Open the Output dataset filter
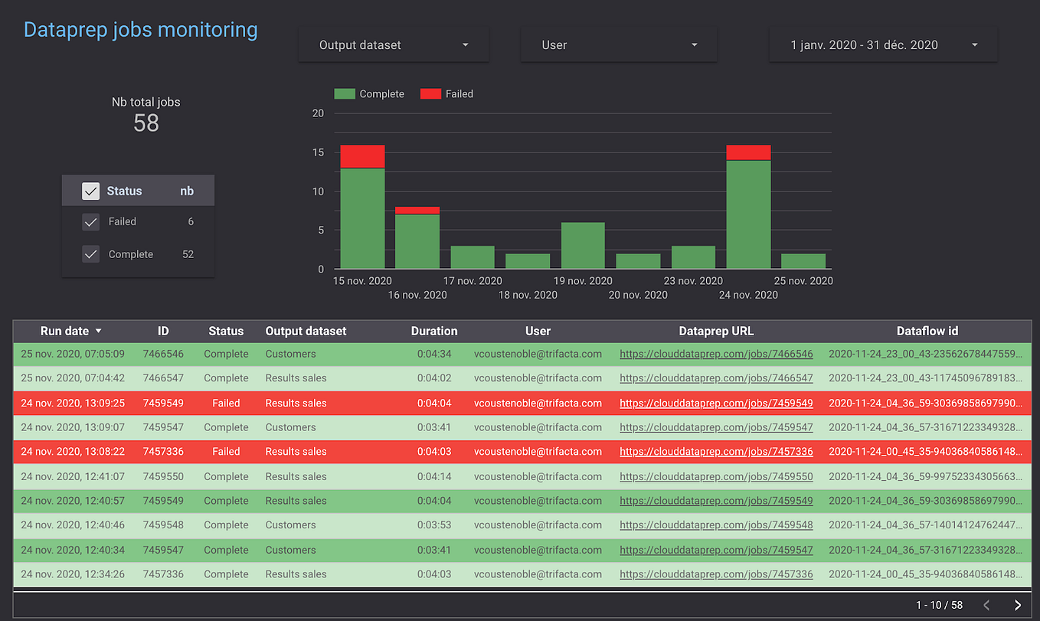 (394, 44)
